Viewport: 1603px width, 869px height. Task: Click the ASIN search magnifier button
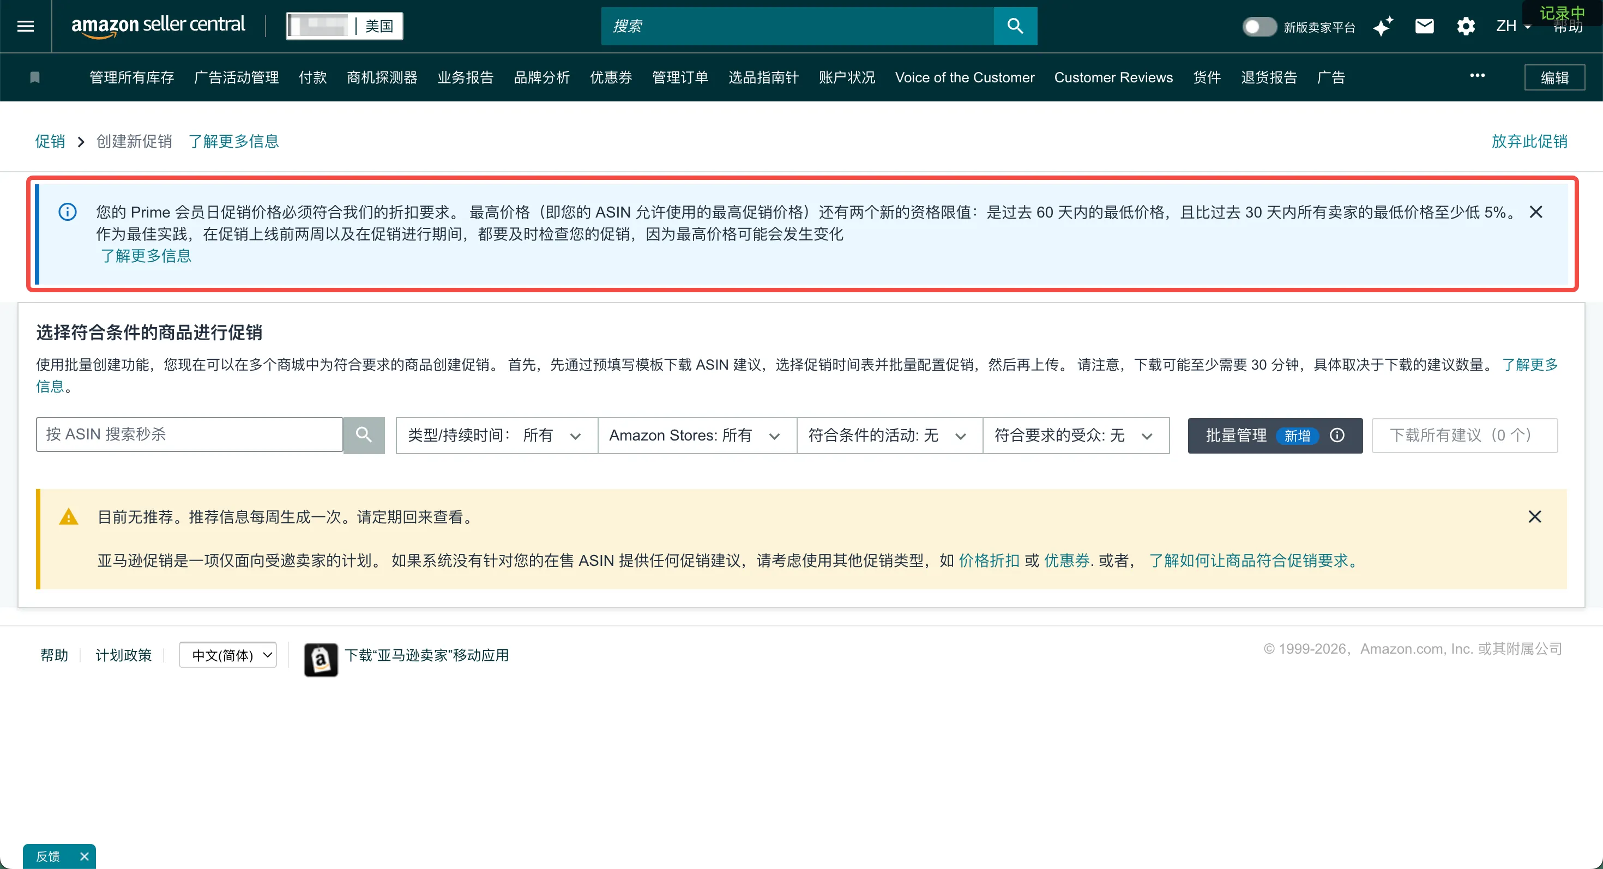pyautogui.click(x=364, y=435)
